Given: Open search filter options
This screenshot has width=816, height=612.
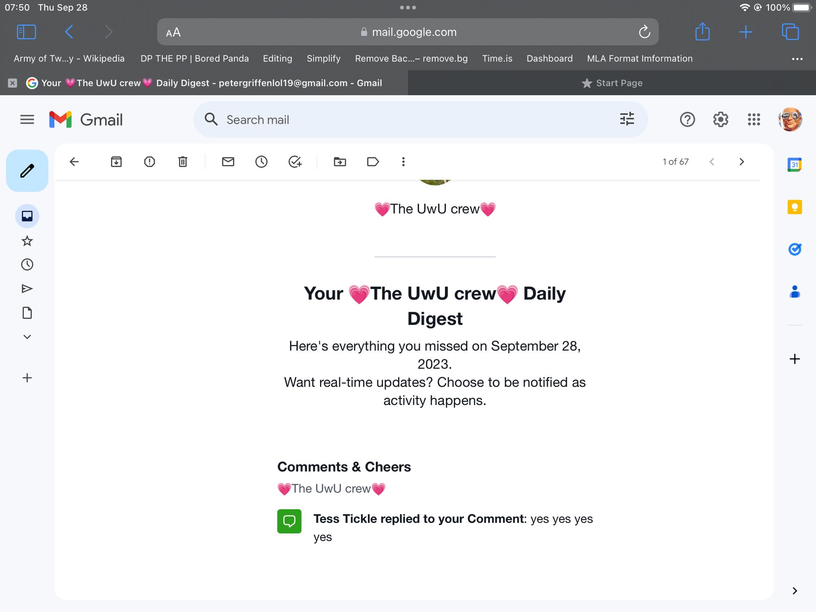Looking at the screenshot, I should 627,119.
